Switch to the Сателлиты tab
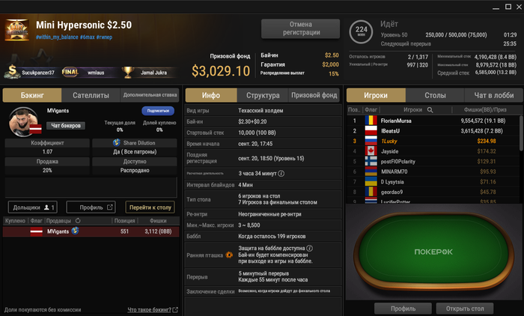The width and height of the screenshot is (524, 316). coord(91,95)
